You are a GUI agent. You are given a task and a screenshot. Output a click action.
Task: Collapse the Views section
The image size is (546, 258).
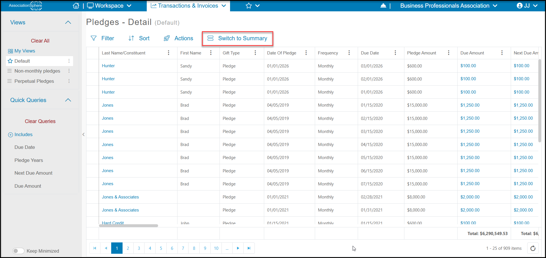point(68,22)
